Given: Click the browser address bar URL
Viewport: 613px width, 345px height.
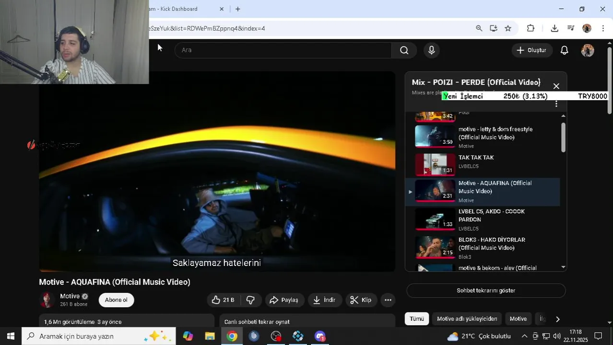Looking at the screenshot, I should 208,28.
